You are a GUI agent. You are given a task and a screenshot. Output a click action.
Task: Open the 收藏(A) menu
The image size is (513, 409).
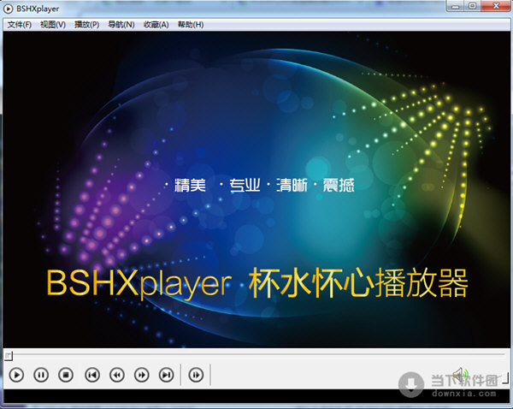156,25
